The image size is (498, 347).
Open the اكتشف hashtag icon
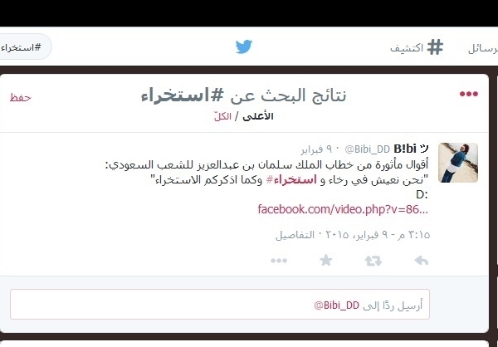tap(435, 47)
